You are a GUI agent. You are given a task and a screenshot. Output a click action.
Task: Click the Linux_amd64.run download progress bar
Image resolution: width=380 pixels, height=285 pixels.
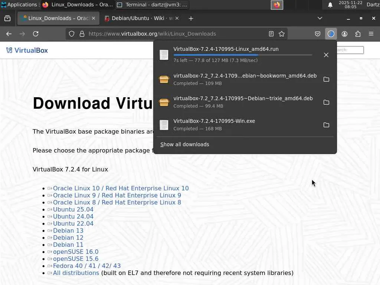tap(243, 55)
